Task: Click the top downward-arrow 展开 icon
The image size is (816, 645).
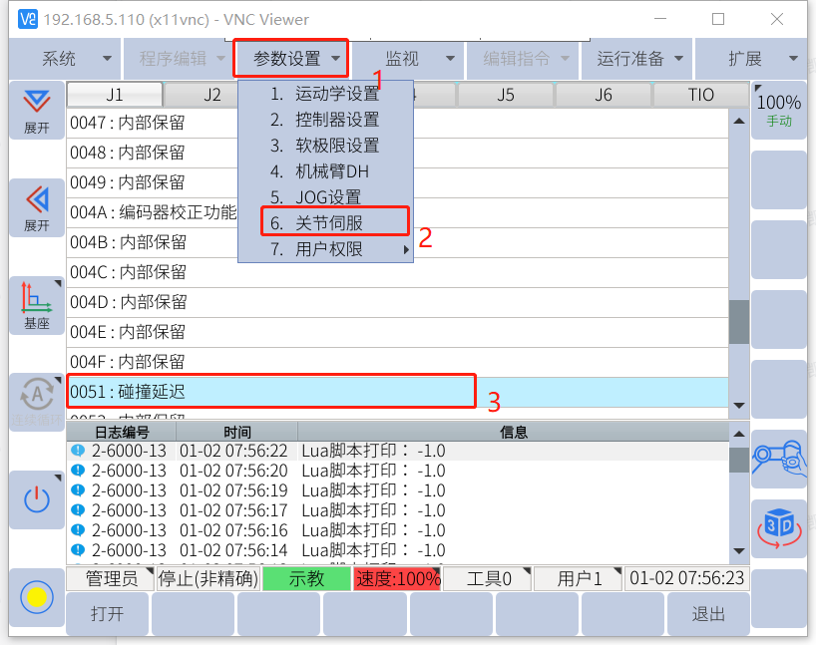Action: tap(37, 110)
